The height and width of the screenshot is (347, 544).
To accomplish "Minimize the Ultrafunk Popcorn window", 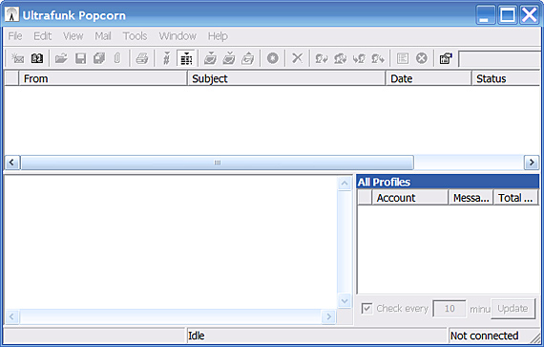I will tap(486, 15).
